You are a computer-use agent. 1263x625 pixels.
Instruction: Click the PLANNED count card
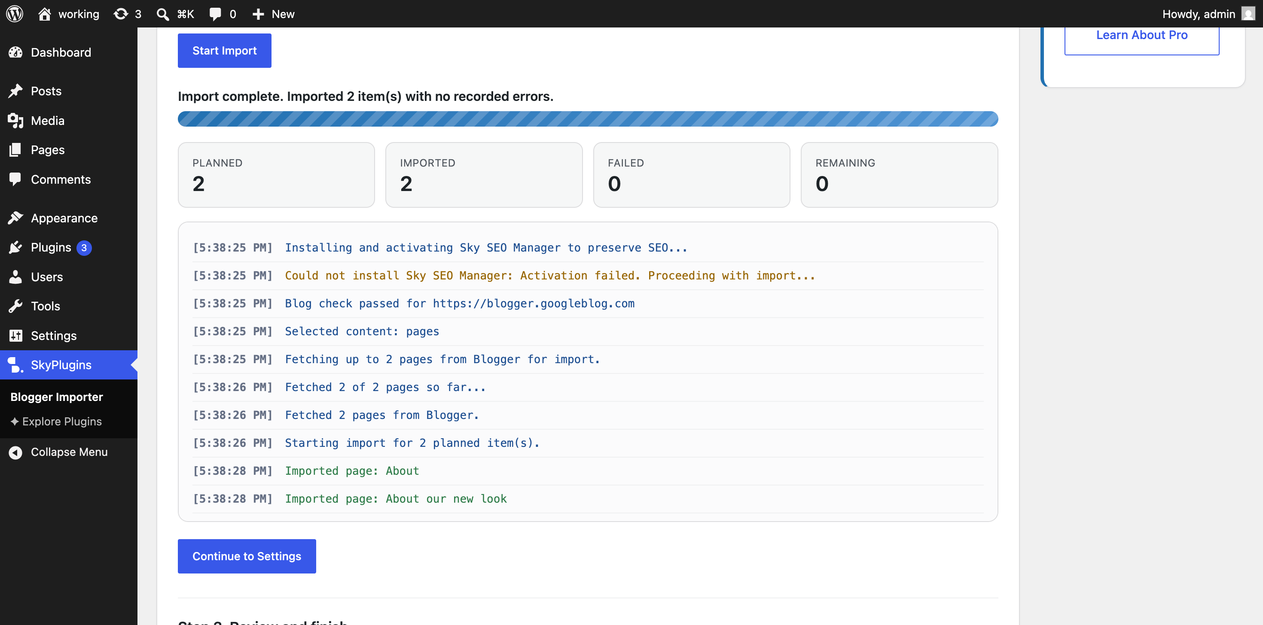(277, 175)
